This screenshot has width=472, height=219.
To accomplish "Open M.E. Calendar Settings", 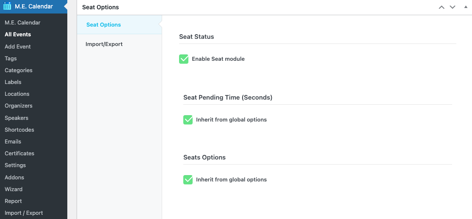I will point(15,165).
